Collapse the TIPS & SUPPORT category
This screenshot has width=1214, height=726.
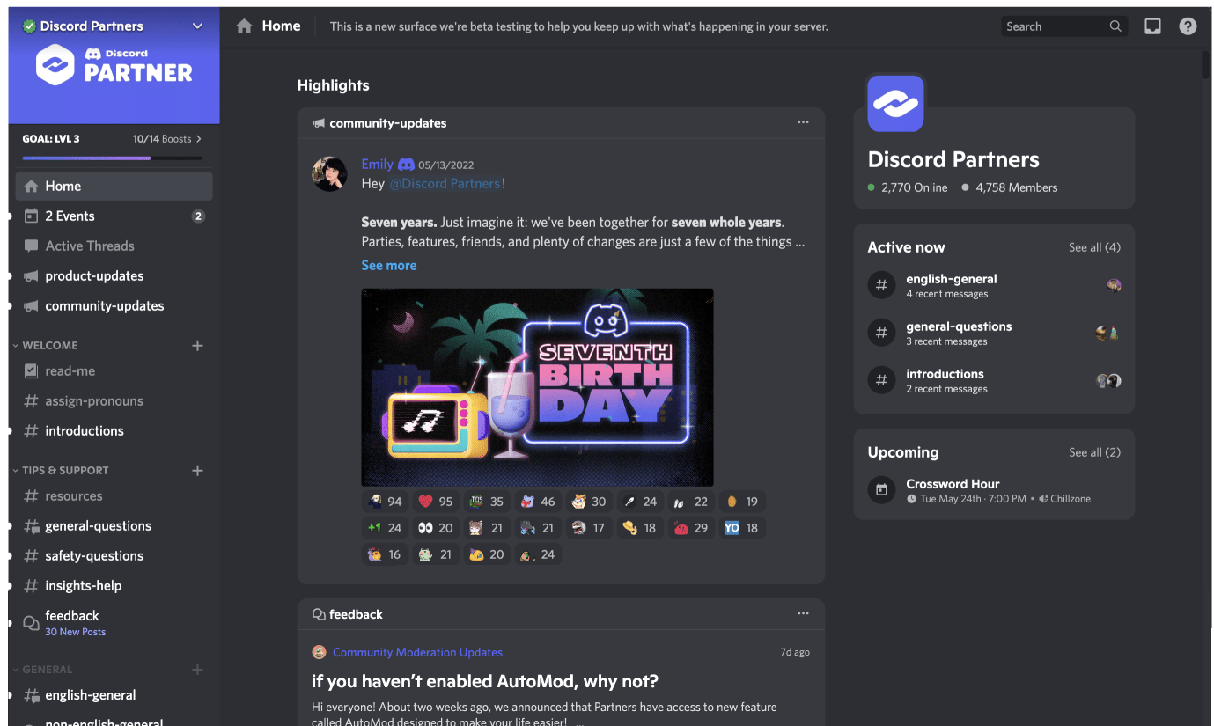click(61, 471)
